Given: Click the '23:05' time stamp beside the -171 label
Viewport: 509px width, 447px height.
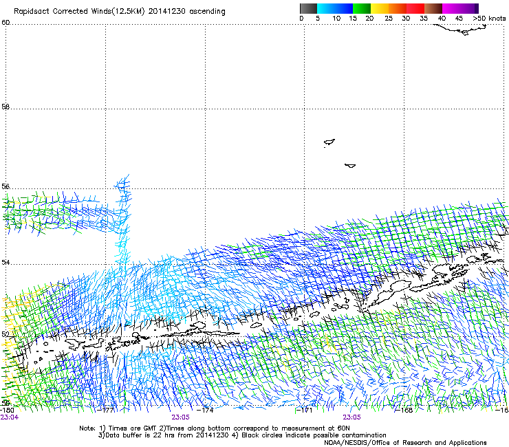Looking at the screenshot, I should (352, 417).
